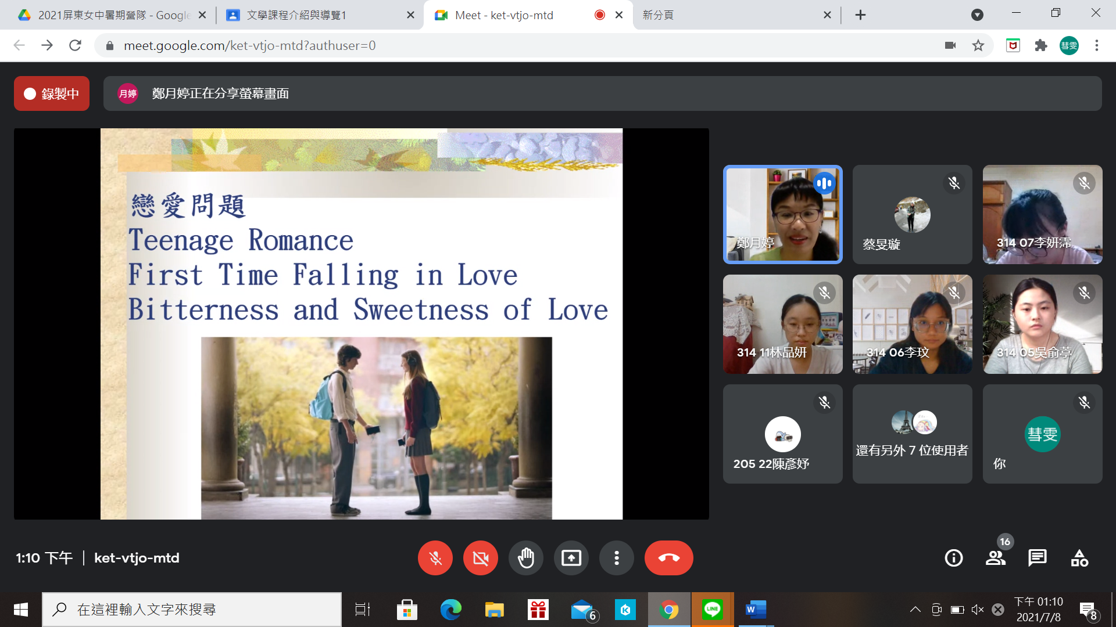Open the clock showing 下午 01:10

click(x=1039, y=610)
